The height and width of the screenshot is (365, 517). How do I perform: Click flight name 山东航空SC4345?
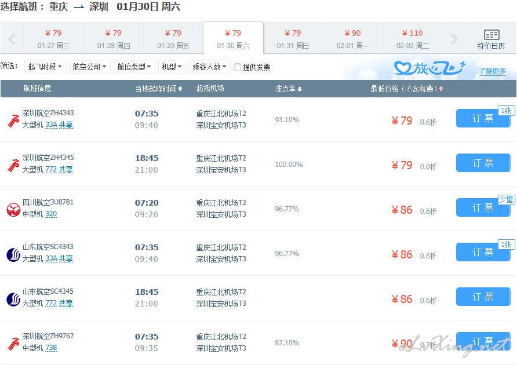click(x=48, y=291)
